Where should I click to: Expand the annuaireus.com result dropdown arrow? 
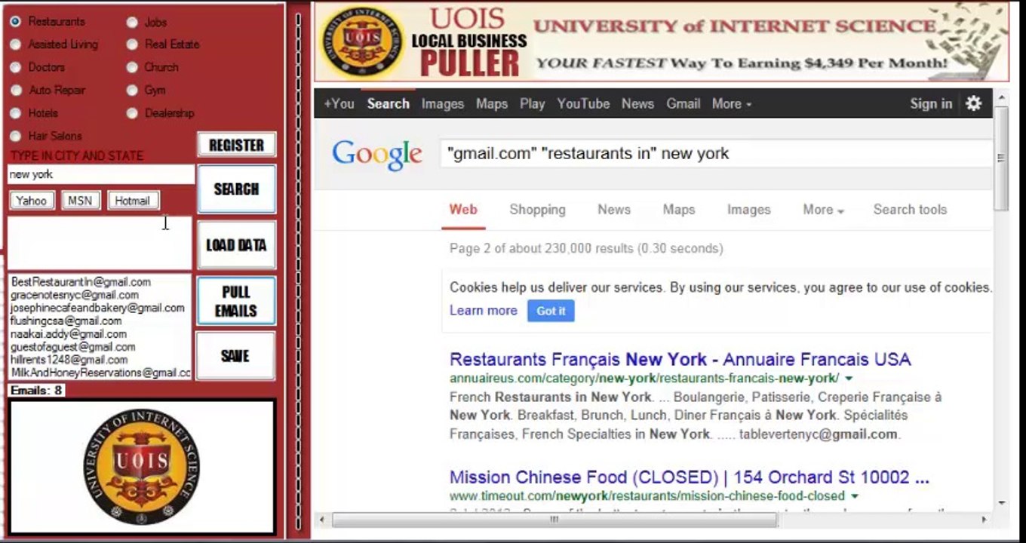coord(849,379)
